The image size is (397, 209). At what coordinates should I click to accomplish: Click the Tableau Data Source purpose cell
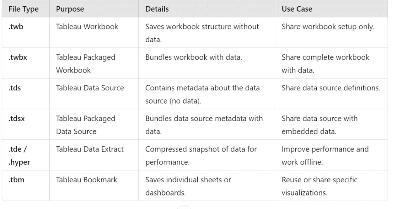[90, 88]
